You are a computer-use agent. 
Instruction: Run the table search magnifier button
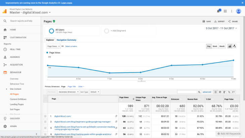click(x=199, y=92)
